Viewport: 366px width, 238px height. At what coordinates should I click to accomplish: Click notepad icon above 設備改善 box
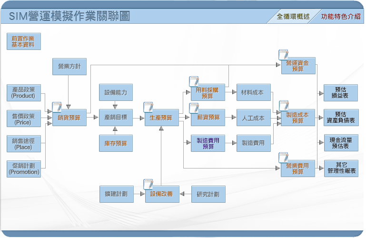point(148,184)
